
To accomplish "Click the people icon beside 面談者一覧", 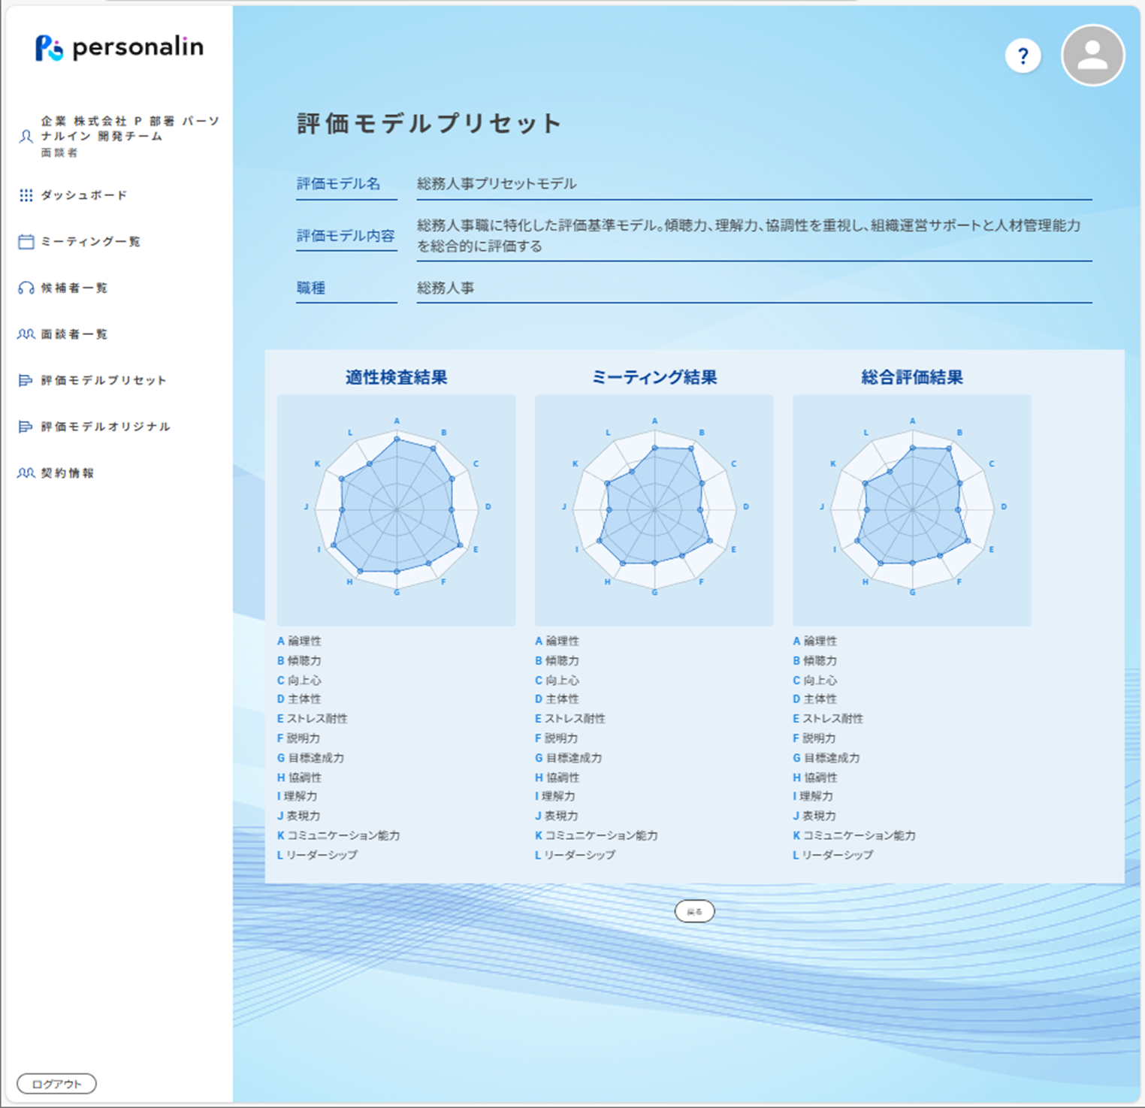I will tap(25, 334).
